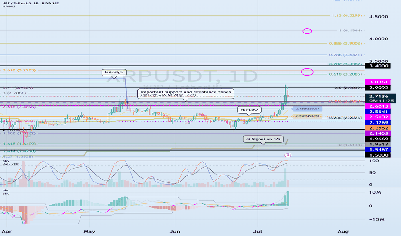The width and height of the screenshot is (401, 236).
Task: Select the 0.886 (3.9002) Fibonacci label
Action: [x=345, y=43]
